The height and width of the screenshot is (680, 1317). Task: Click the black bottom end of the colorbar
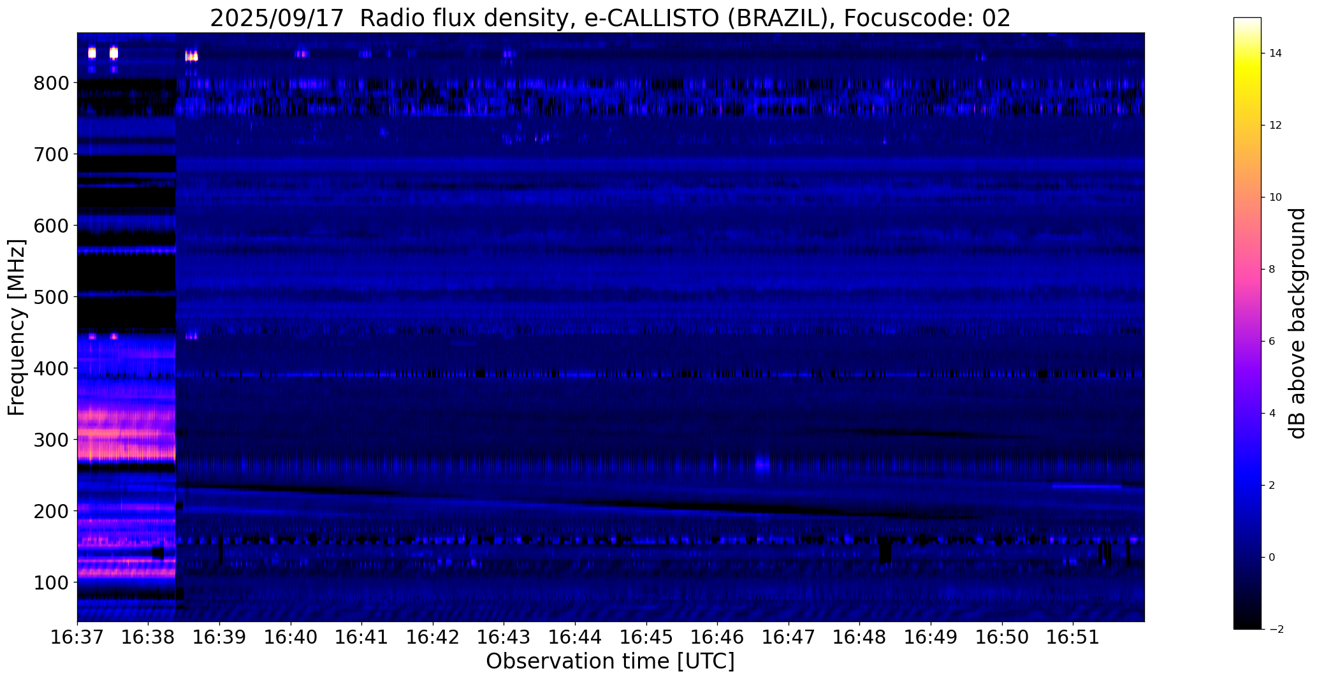(x=1248, y=621)
